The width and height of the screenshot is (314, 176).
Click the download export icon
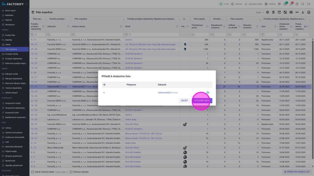point(303,12)
